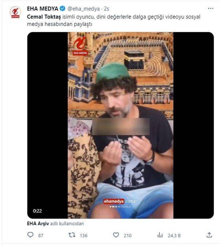Image resolution: width=220 pixels, height=246 pixels.
Task: Open the reply comment icon
Action: tap(30, 235)
